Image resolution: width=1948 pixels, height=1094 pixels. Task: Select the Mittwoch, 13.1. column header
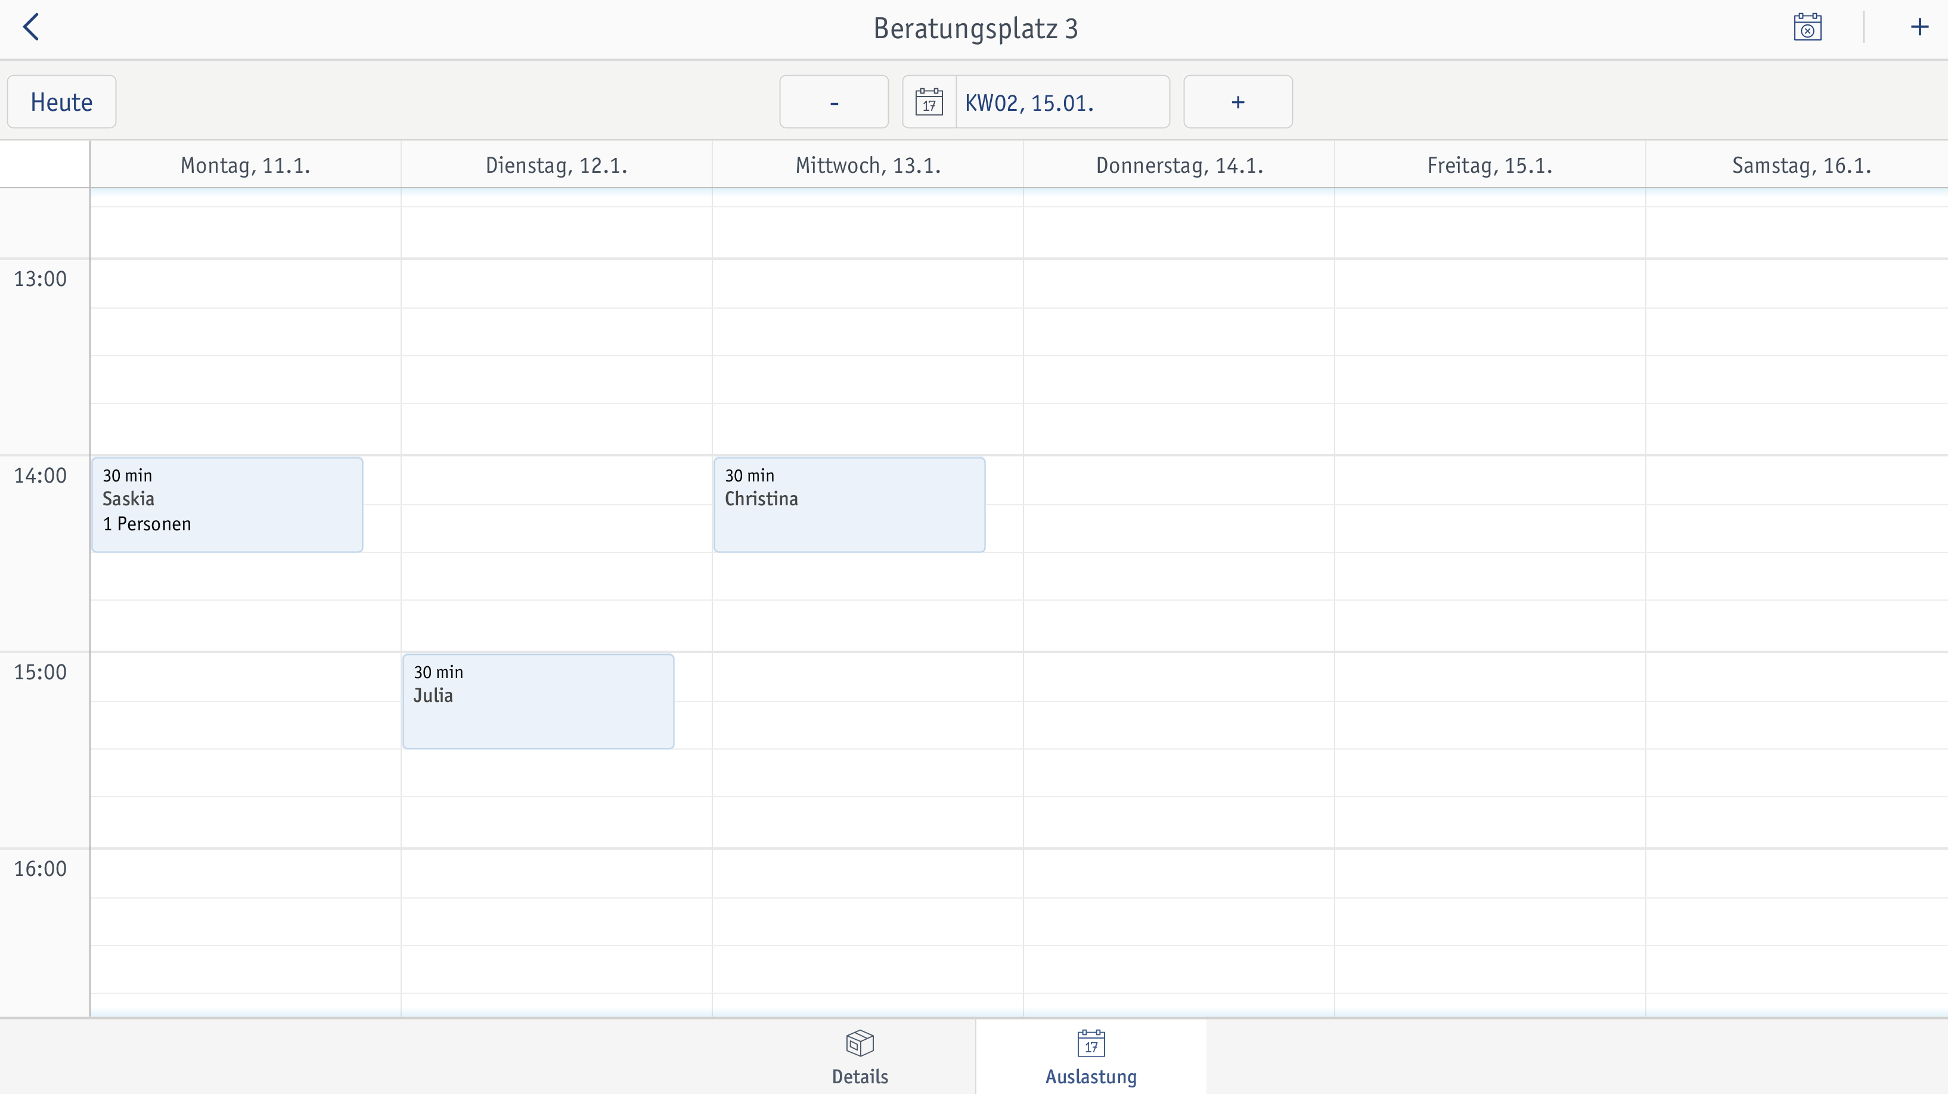point(868,165)
